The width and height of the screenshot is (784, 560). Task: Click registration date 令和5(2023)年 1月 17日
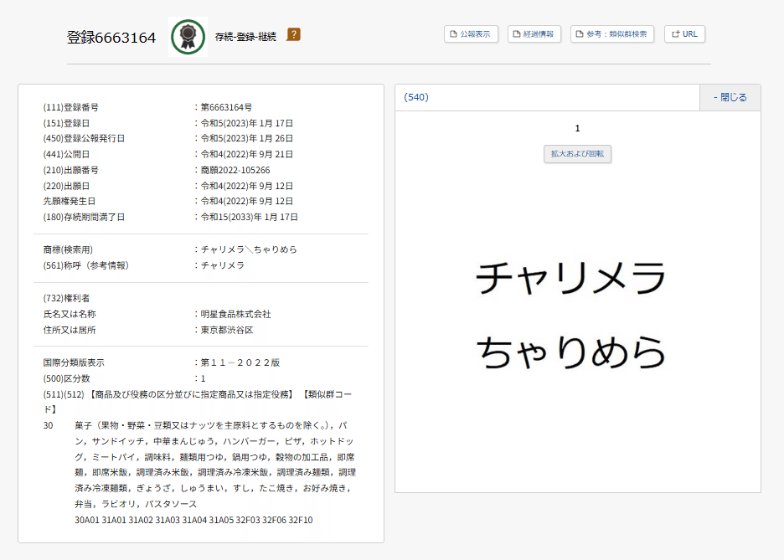pos(247,123)
